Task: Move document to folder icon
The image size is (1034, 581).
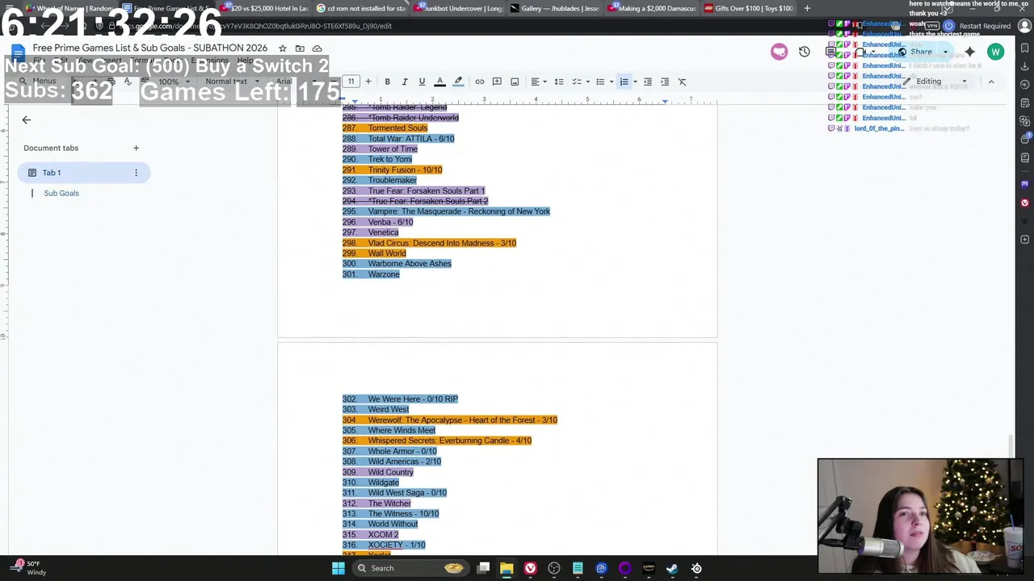Action: tap(300, 48)
